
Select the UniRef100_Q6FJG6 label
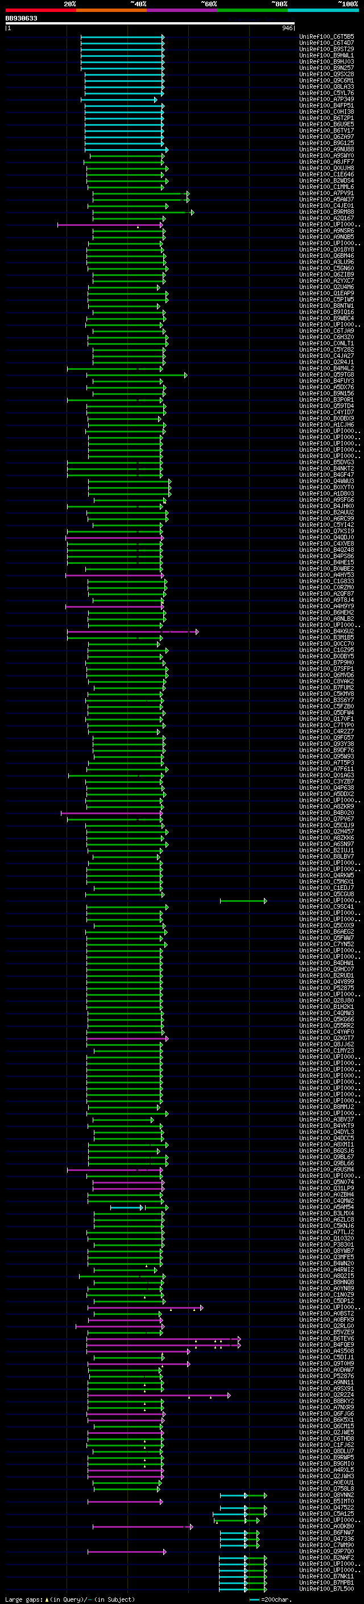click(326, 1414)
